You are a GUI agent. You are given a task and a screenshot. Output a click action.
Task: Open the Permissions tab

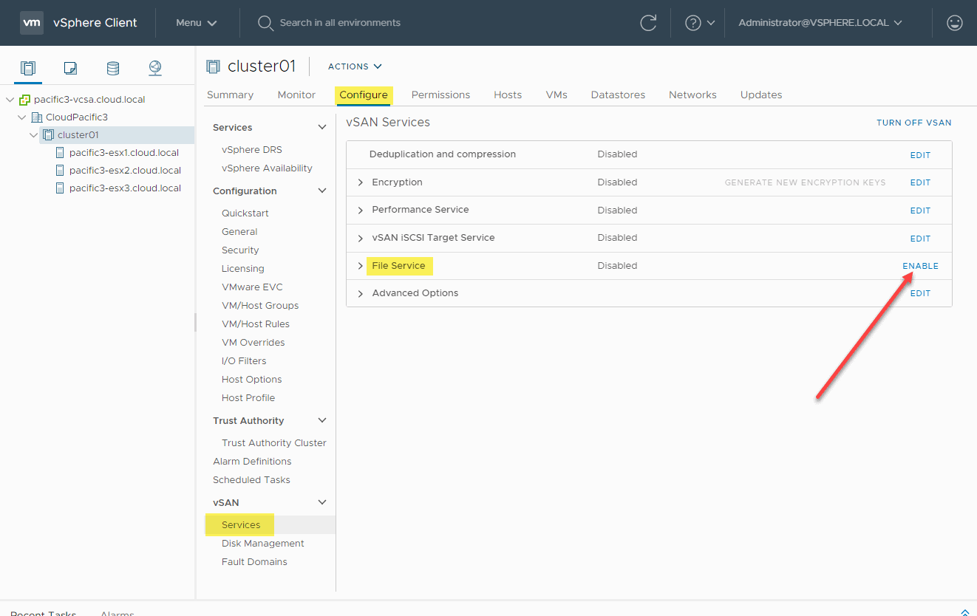[x=440, y=95]
